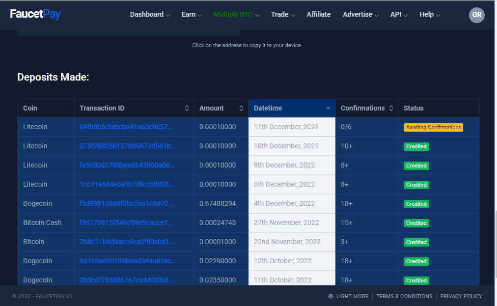Select the 4th December, 2022 date cell
Image resolution: width=497 pixels, height=306 pixels.
[x=292, y=203]
